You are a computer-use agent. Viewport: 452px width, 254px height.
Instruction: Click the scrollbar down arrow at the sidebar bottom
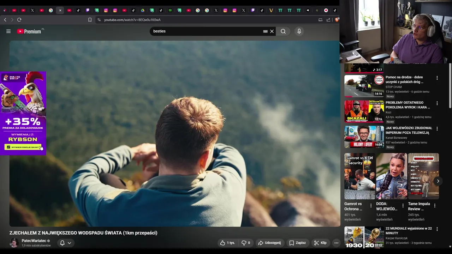pyautogui.click(x=450, y=247)
